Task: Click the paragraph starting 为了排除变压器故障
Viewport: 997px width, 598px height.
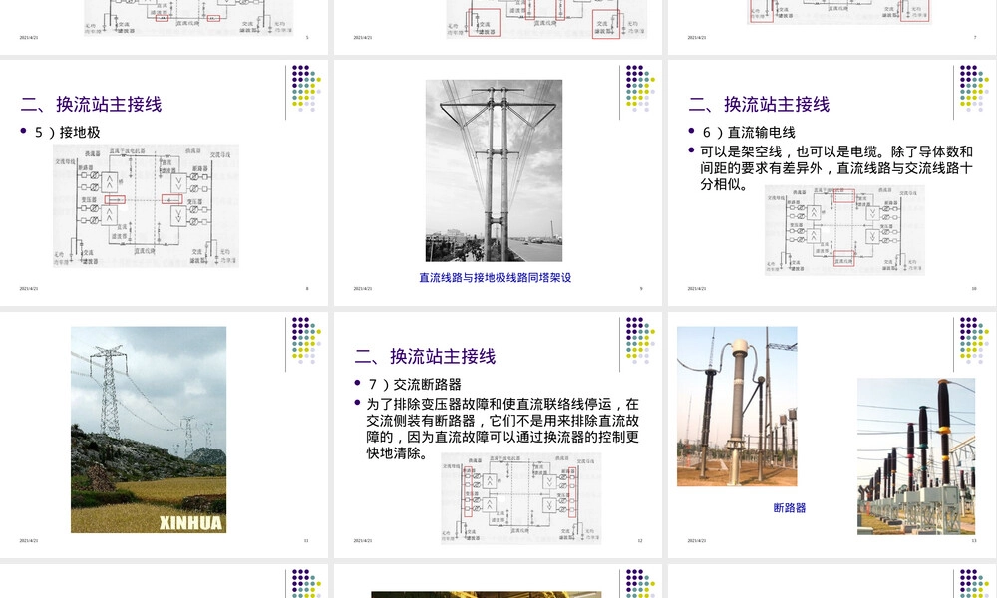Action: tap(502, 429)
